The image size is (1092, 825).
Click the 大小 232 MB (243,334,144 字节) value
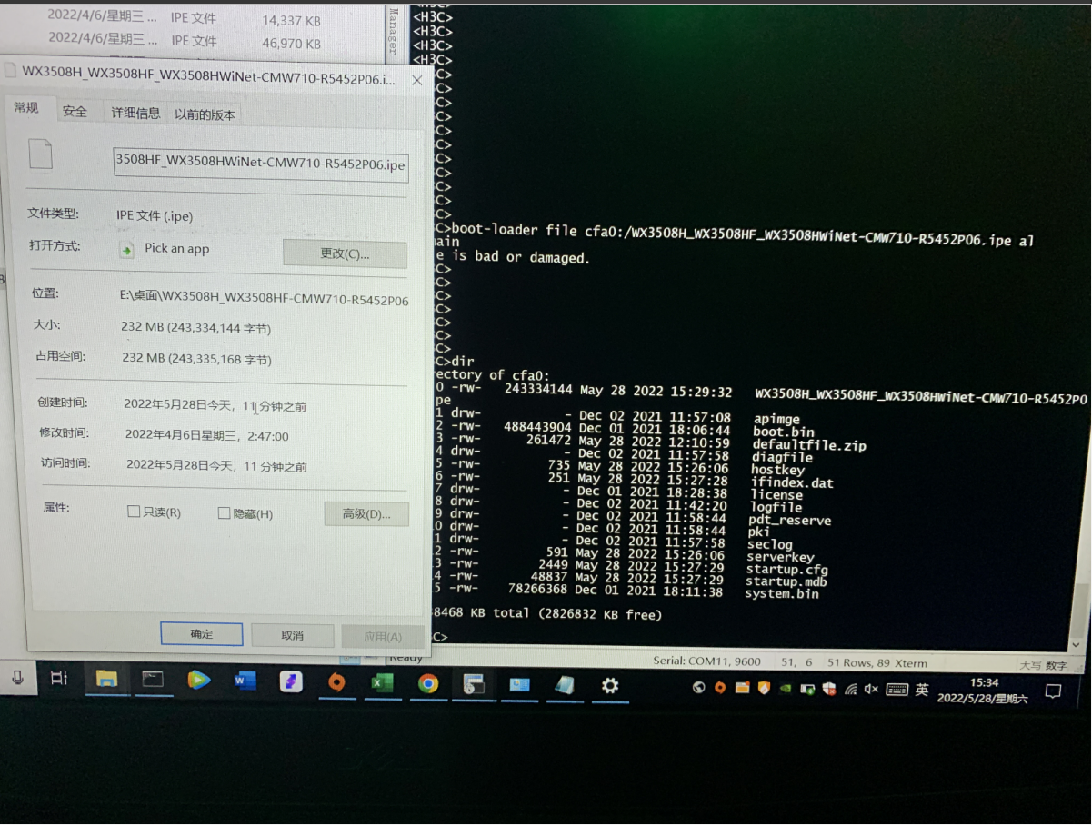pyautogui.click(x=195, y=327)
